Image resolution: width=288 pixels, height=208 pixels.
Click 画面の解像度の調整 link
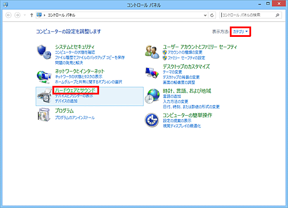[179, 82]
